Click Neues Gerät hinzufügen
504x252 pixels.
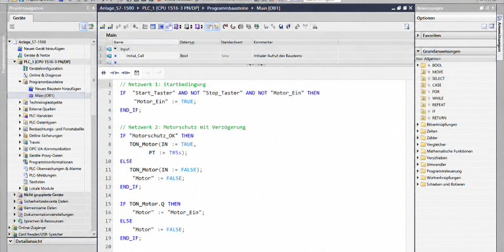click(44, 49)
